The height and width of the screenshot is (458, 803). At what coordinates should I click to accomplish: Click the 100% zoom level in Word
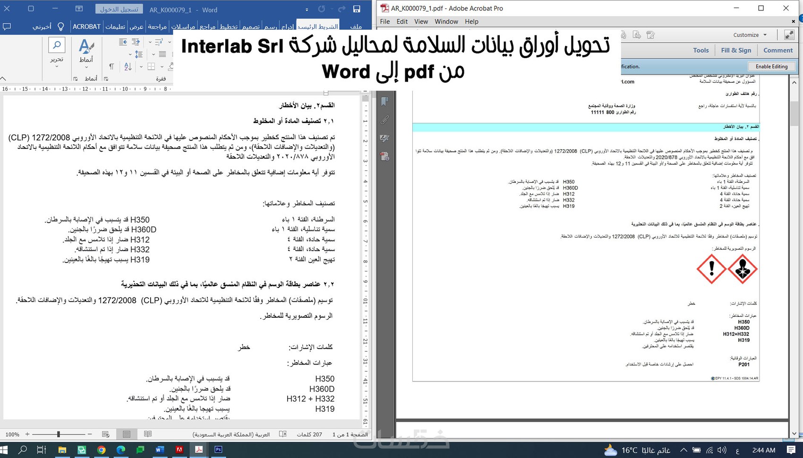coord(12,434)
